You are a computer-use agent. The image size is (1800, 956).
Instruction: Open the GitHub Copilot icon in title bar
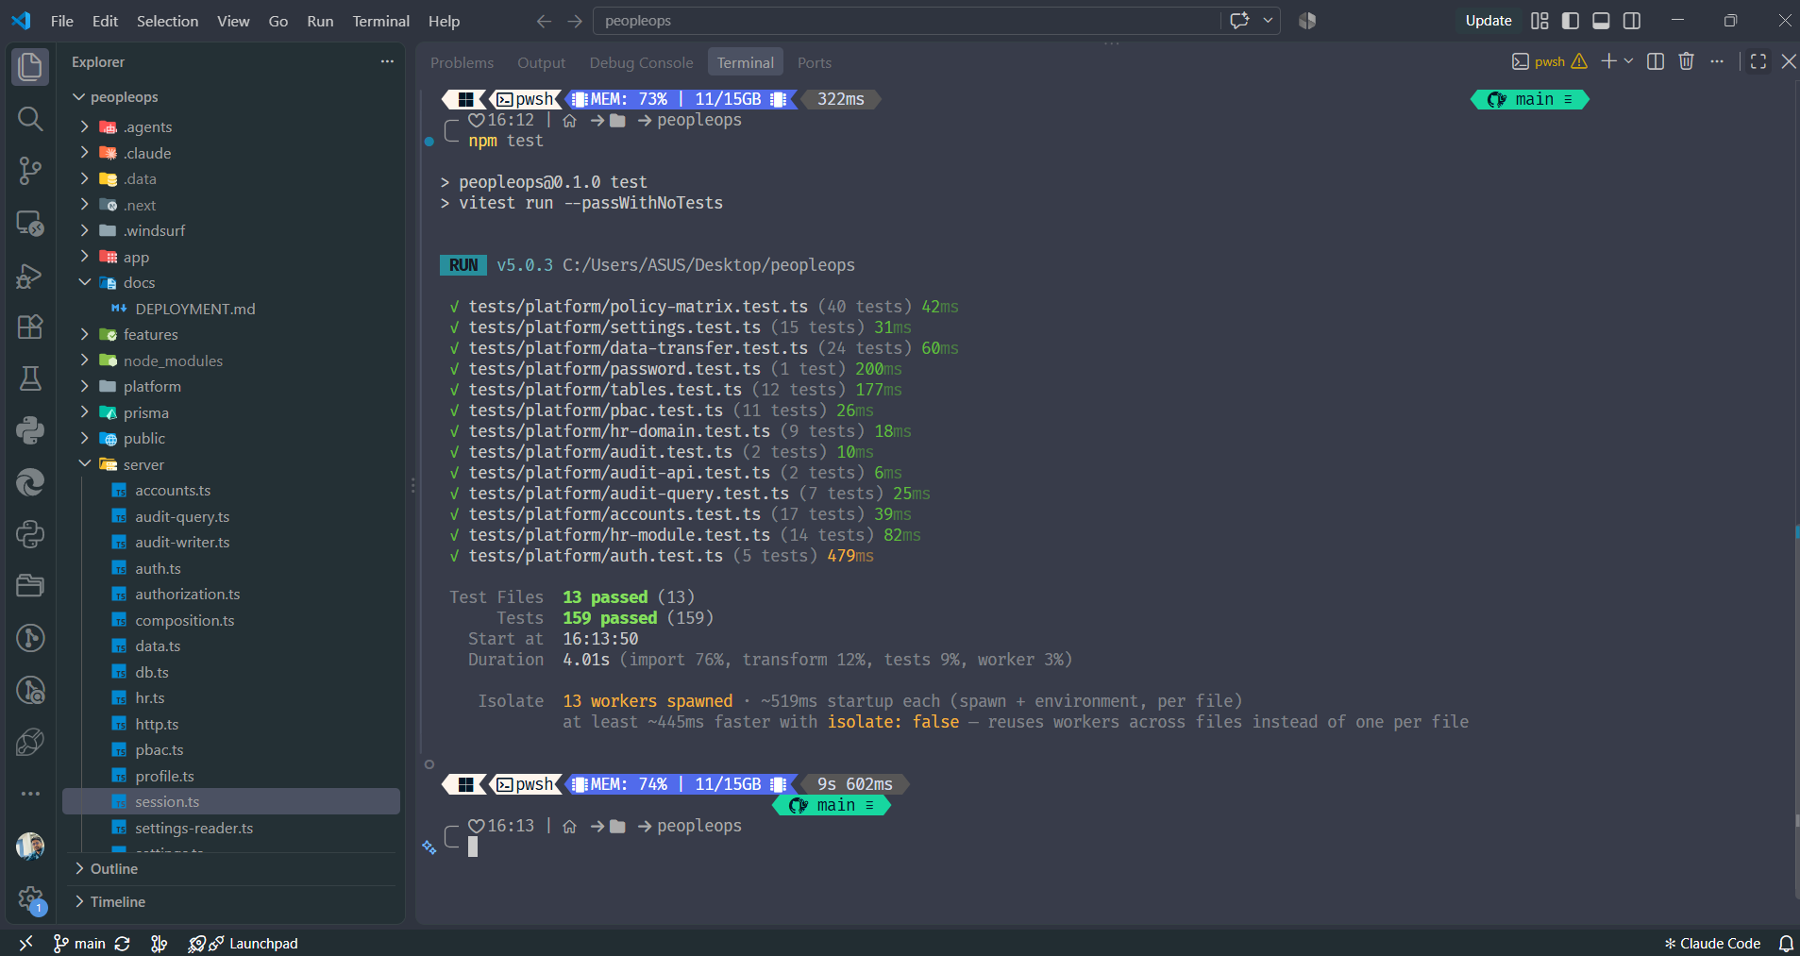[x=1307, y=21]
